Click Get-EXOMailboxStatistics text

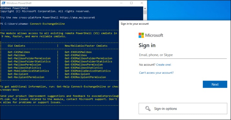[84, 68]
